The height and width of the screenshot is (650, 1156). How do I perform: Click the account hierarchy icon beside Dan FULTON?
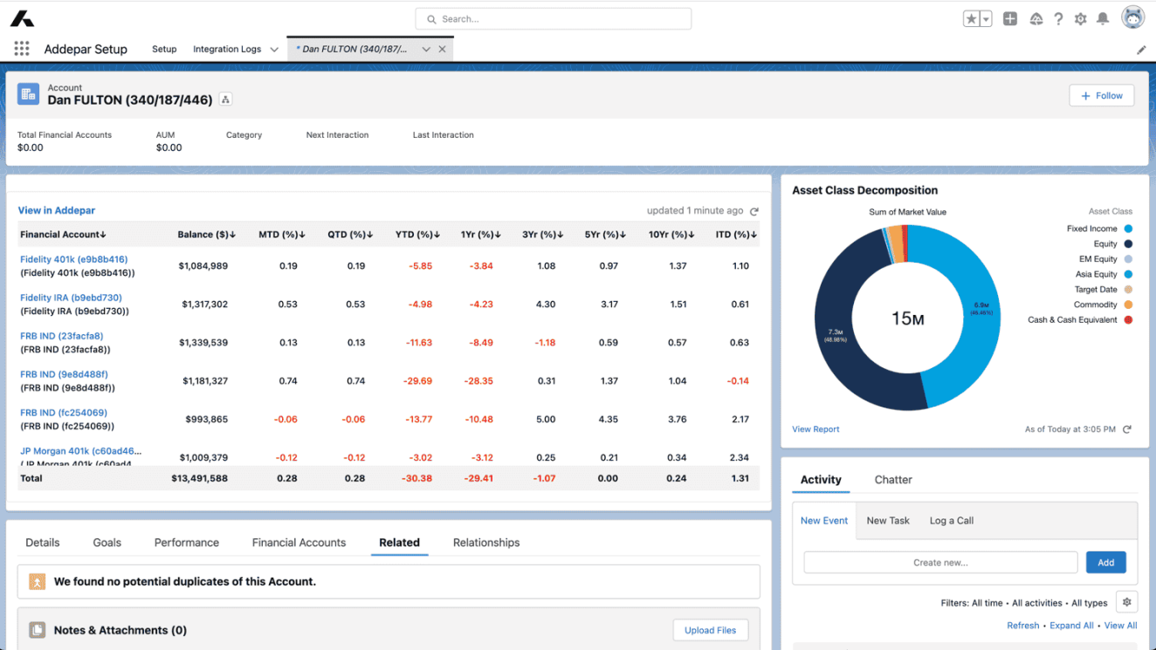click(x=225, y=99)
